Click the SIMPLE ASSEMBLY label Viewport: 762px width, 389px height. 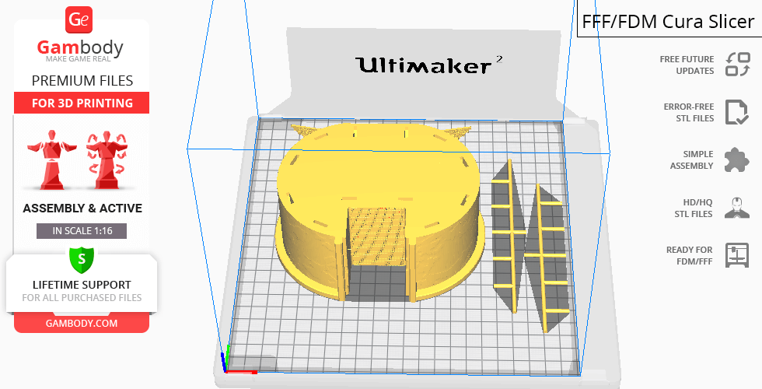tap(691, 160)
